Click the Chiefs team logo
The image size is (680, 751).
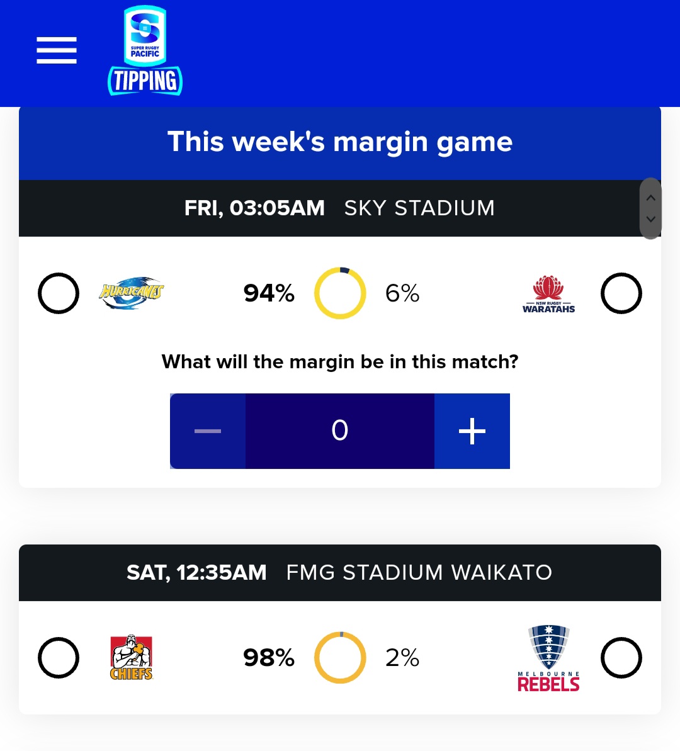[132, 658]
